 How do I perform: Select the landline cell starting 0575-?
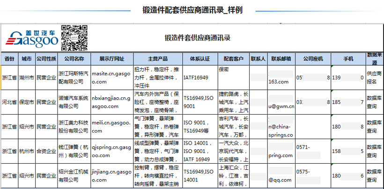pyautogui.click(x=313, y=175)
